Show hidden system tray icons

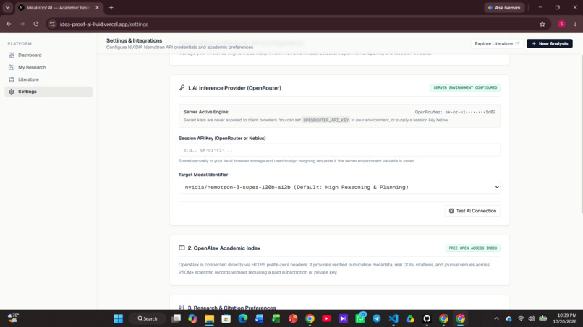(496, 318)
